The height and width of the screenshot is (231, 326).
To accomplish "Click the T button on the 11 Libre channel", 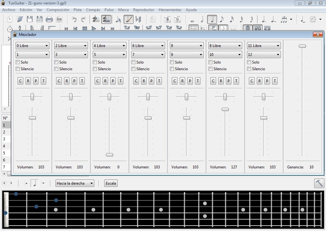I will coord(275,81).
